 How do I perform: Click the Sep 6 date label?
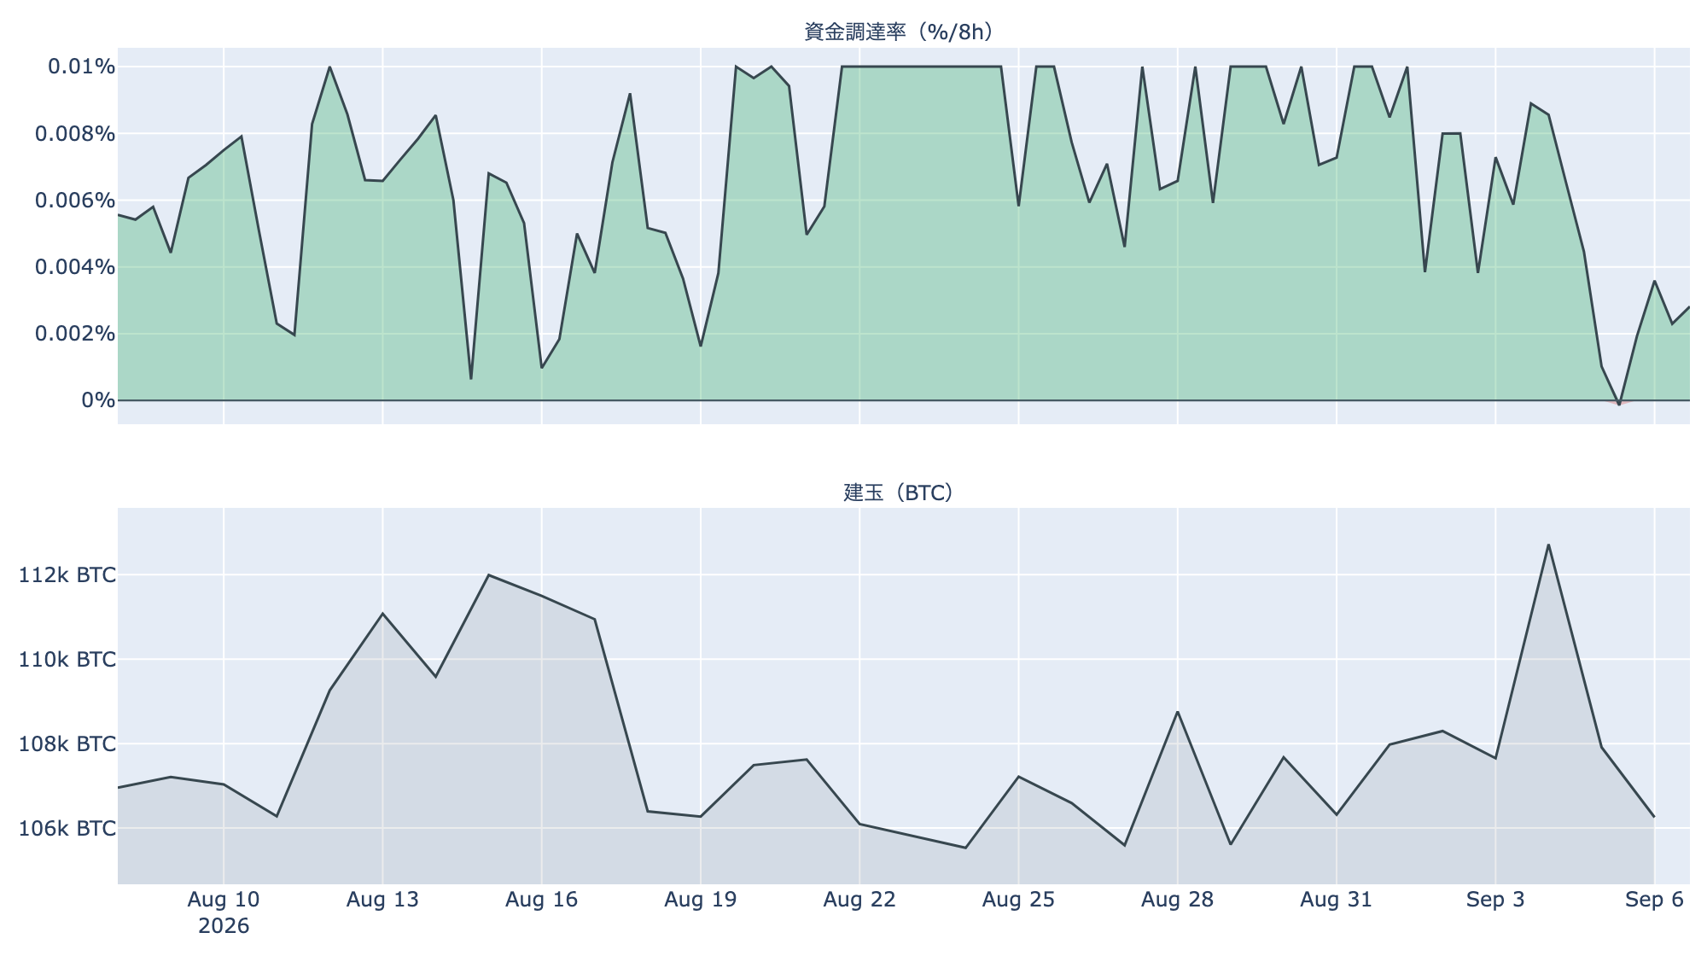pyautogui.click(x=1654, y=900)
